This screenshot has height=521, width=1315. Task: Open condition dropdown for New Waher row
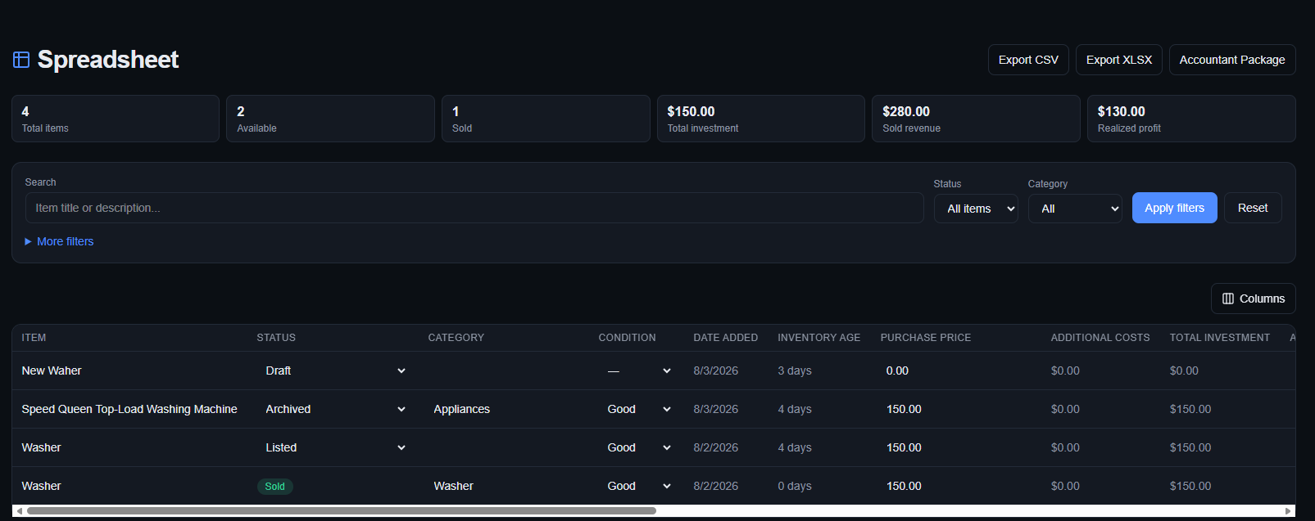639,371
